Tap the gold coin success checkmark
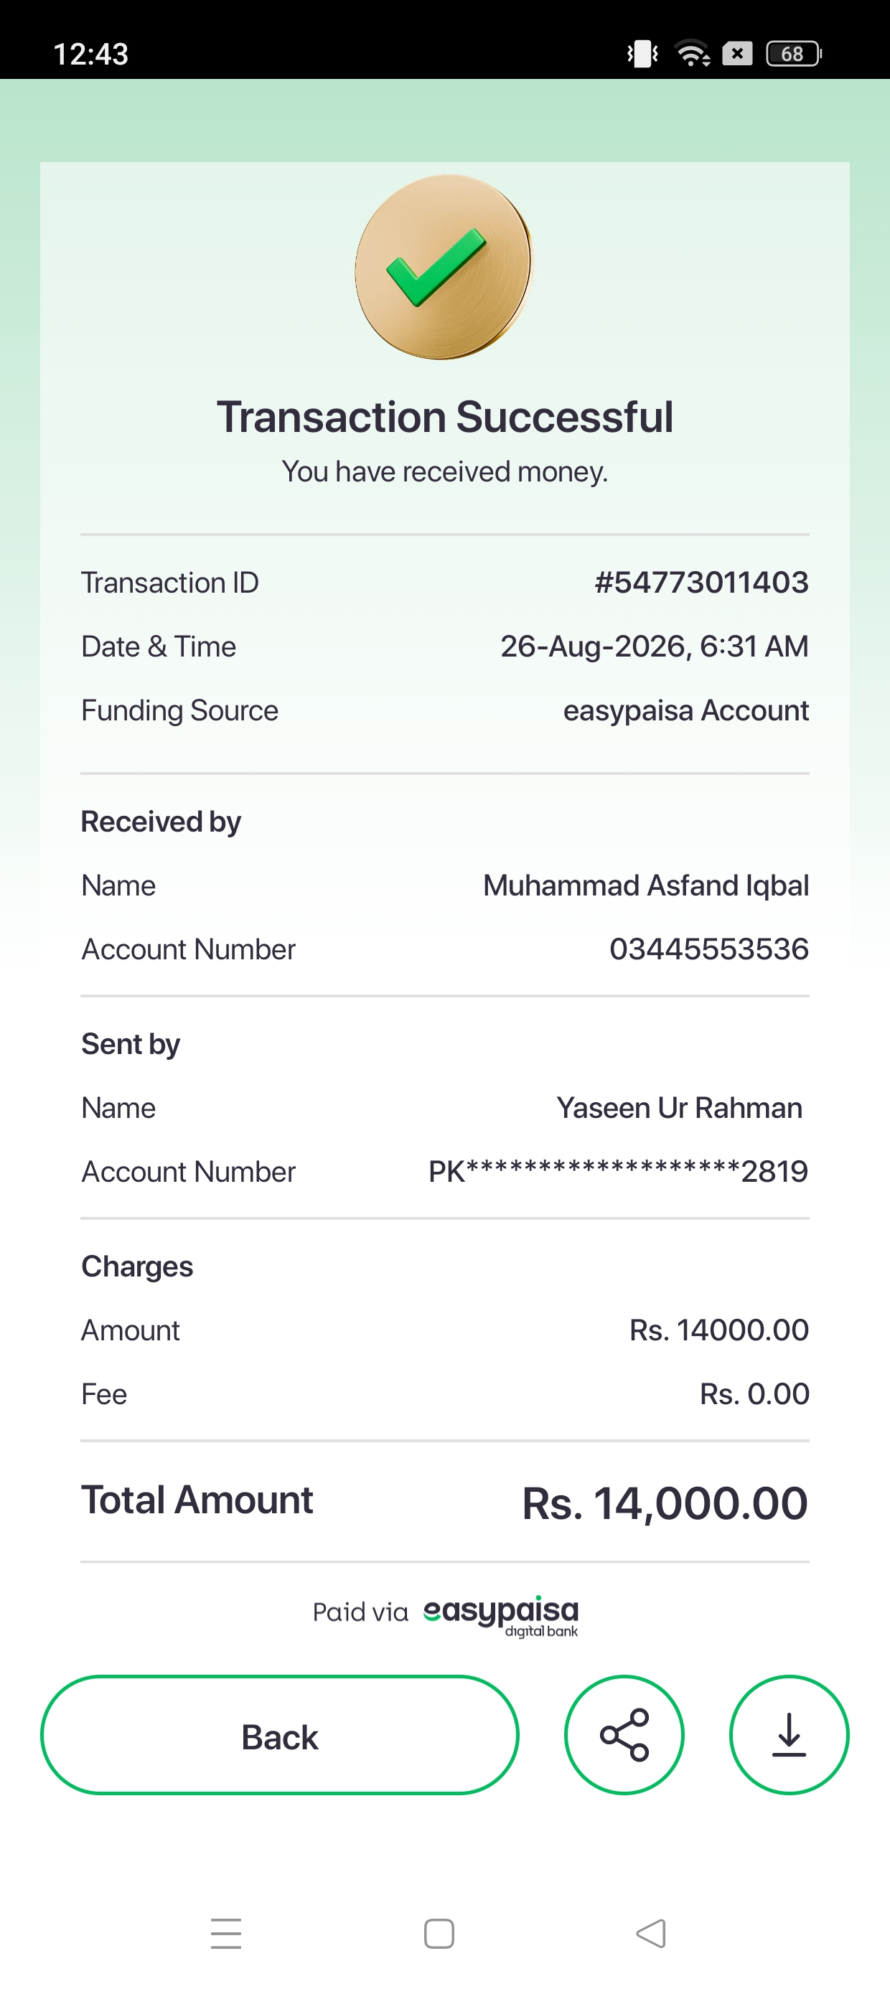 pos(444,266)
